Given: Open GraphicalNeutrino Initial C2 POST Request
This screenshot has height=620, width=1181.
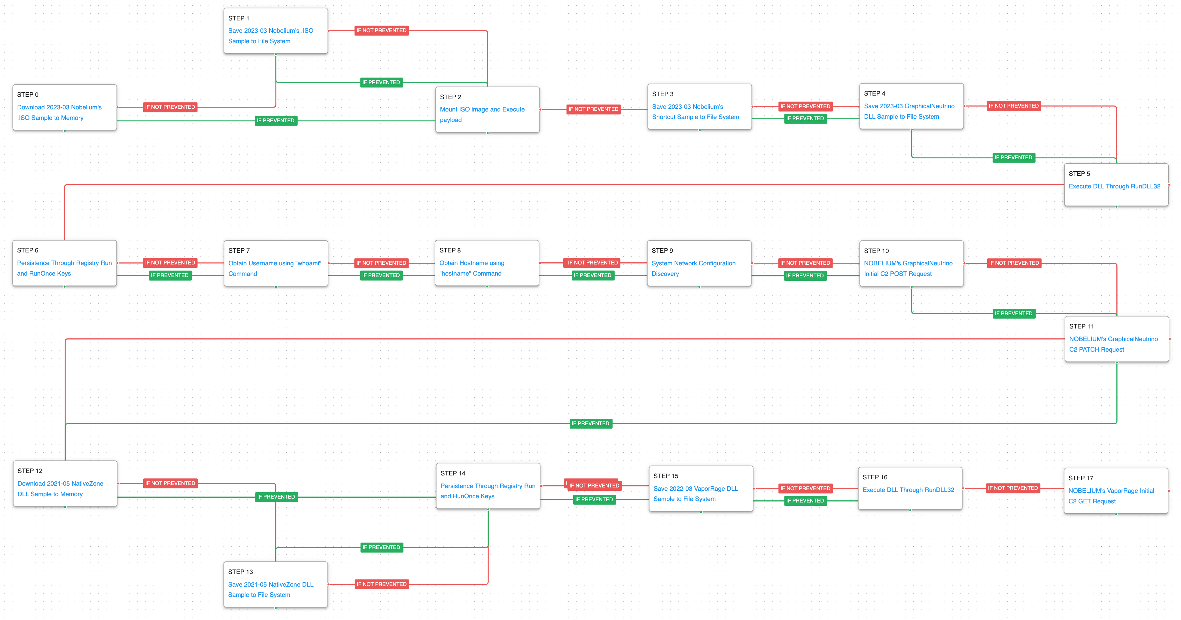Looking at the screenshot, I should click(908, 268).
